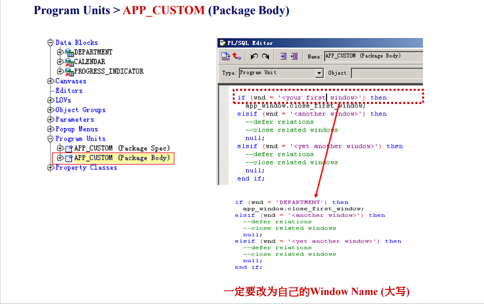Screen dimensions: 484x304
Task: Expand APP_CUSTOM (Package Body) node
Action: click(x=60, y=158)
